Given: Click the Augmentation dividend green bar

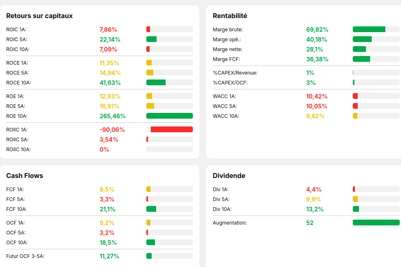Looking at the screenshot, I should click(376, 222).
